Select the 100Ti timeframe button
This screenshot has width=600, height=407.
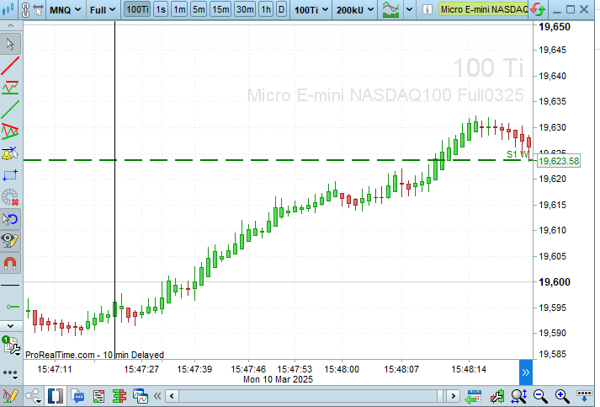tap(137, 9)
